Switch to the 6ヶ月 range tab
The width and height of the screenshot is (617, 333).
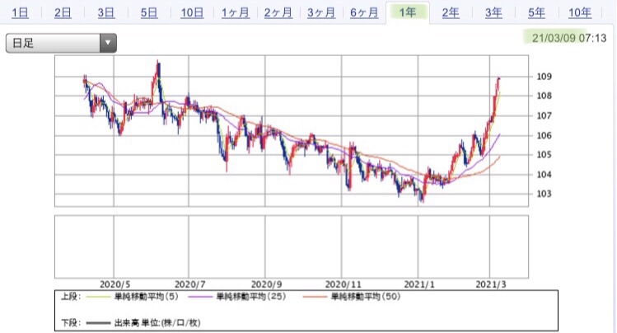(364, 13)
